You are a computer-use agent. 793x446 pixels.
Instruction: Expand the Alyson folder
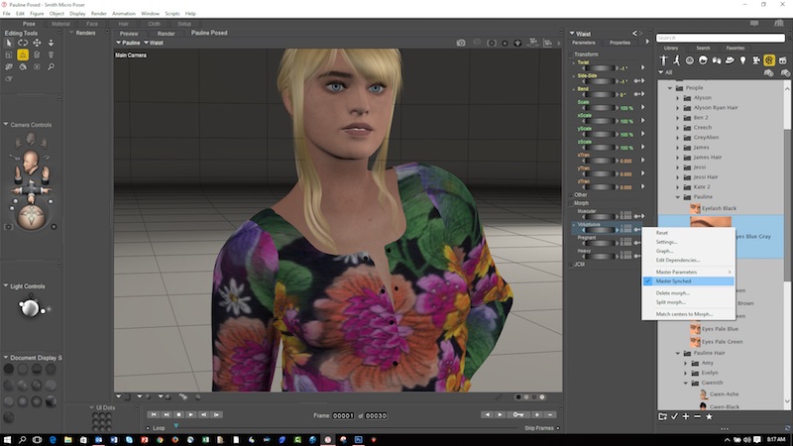pos(678,97)
